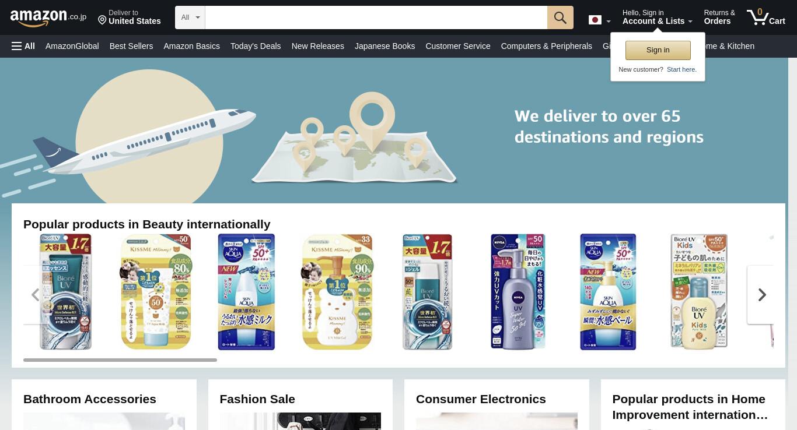Select Best Sellers from the navigation bar
The height and width of the screenshot is (430, 797).
click(x=131, y=46)
